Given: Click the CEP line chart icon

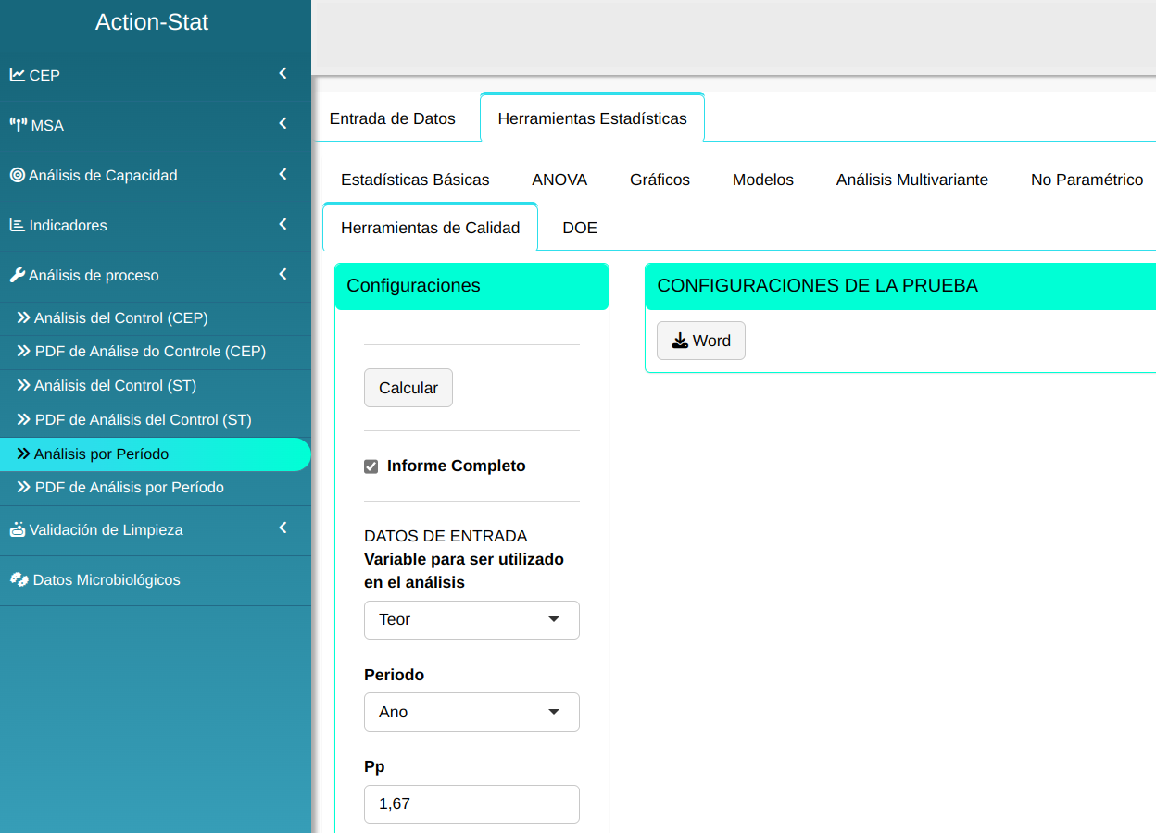Looking at the screenshot, I should pos(18,75).
